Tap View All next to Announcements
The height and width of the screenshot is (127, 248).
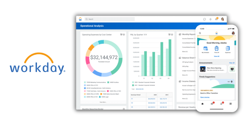(232, 63)
